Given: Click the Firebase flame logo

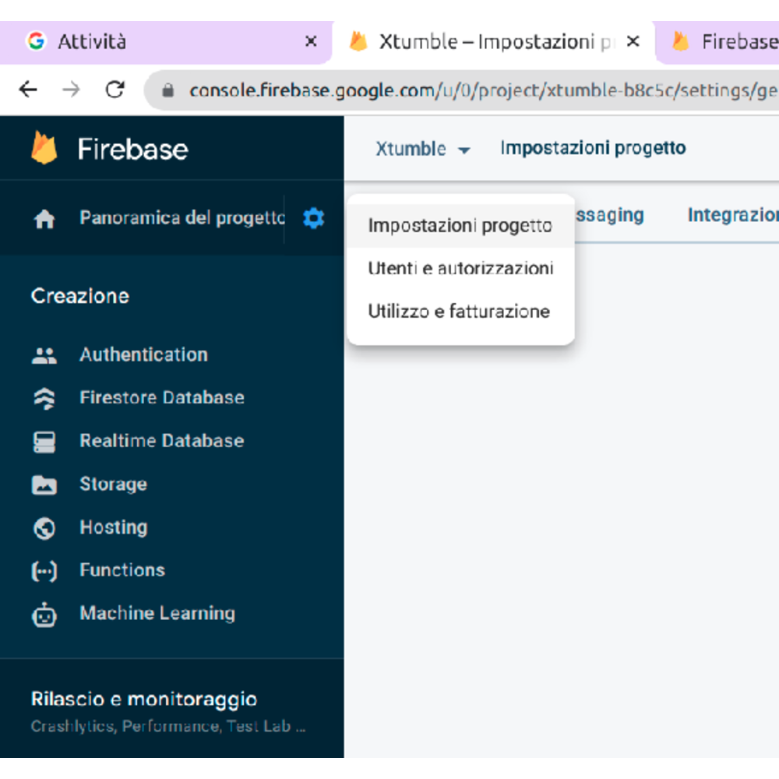Looking at the screenshot, I should coord(44,148).
